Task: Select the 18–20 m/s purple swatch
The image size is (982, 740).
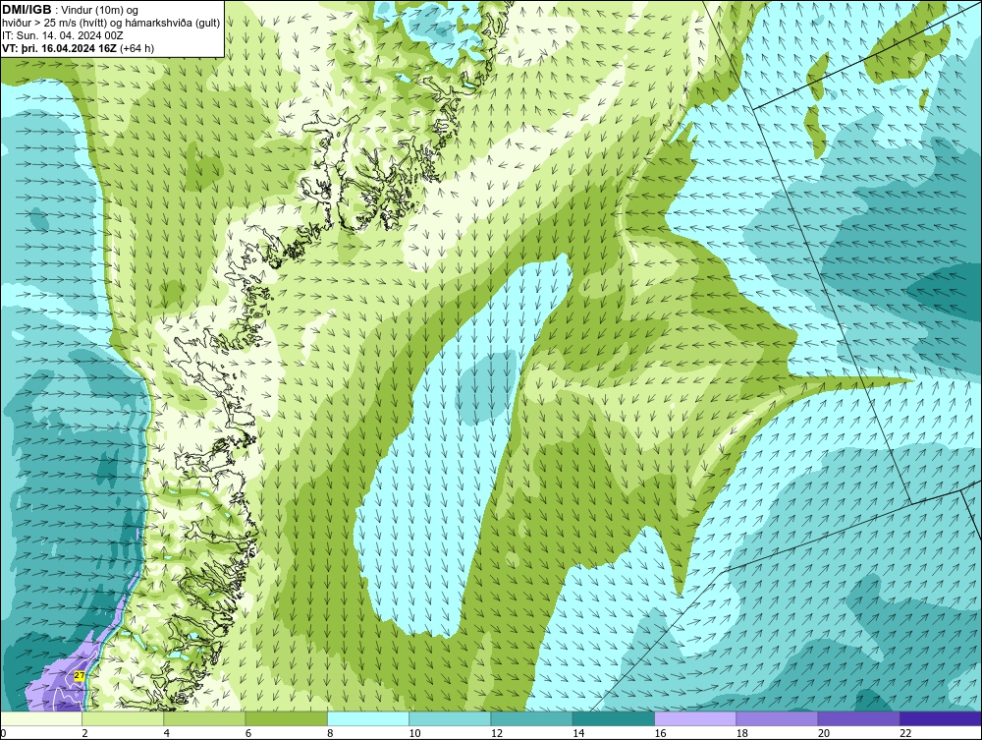Action: 777,718
